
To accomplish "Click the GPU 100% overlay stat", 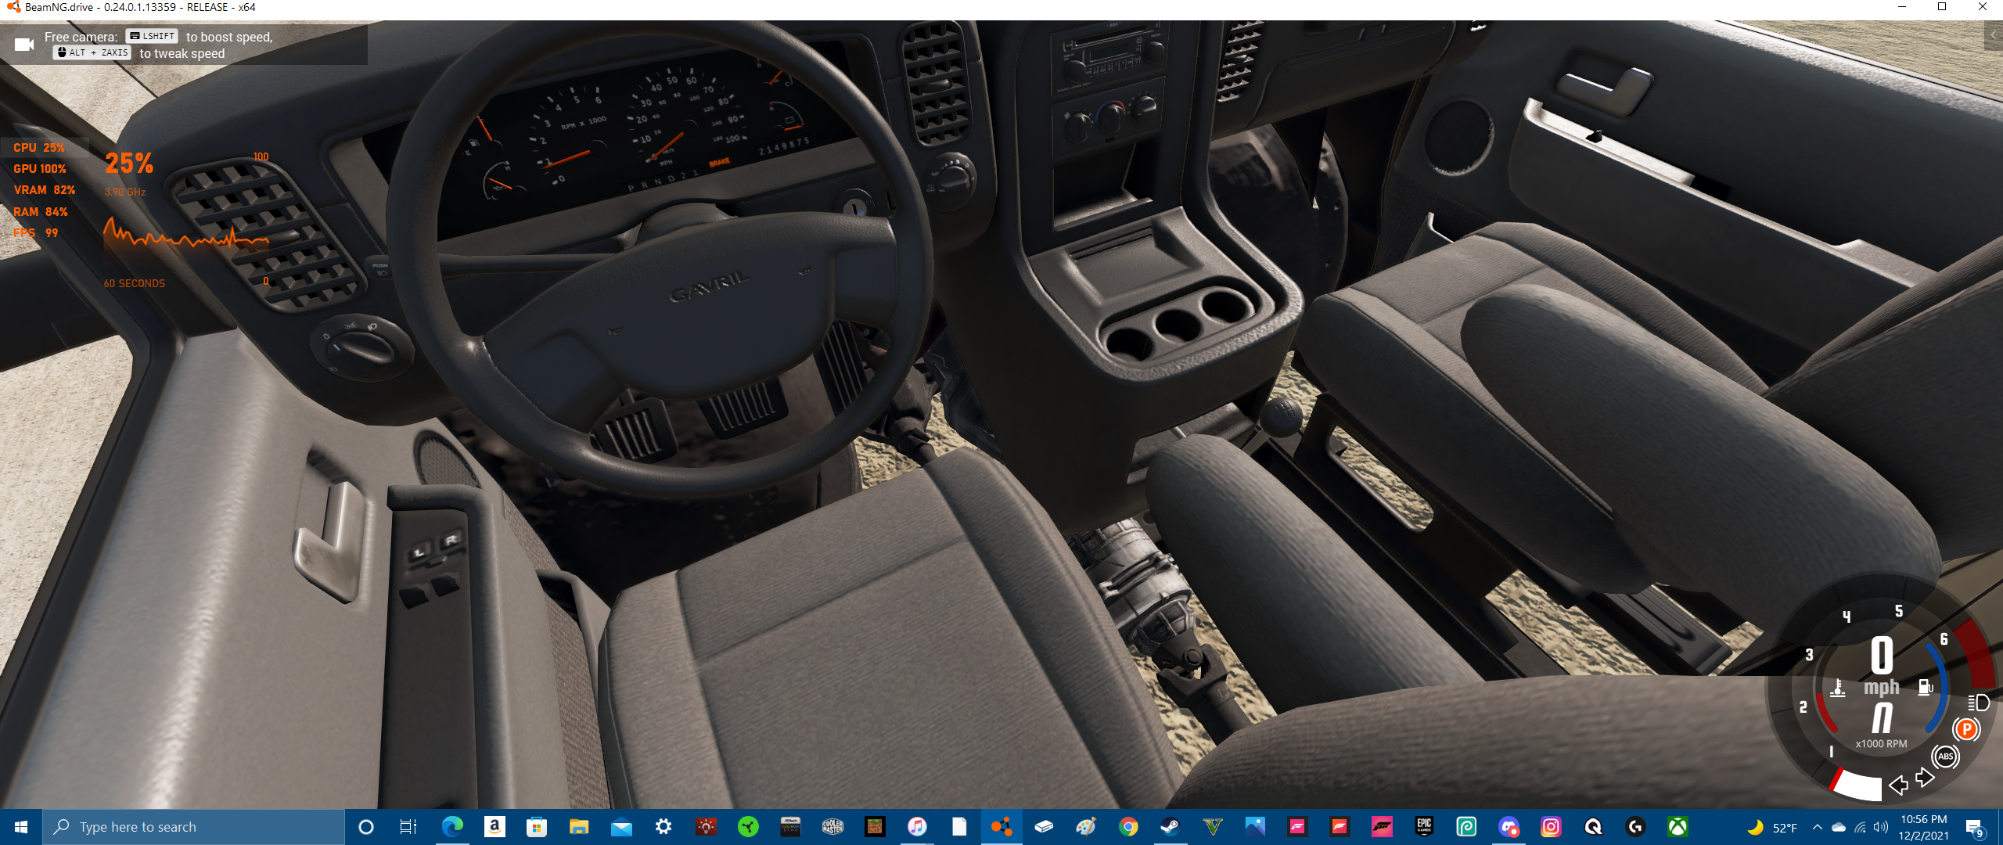I will point(40,169).
